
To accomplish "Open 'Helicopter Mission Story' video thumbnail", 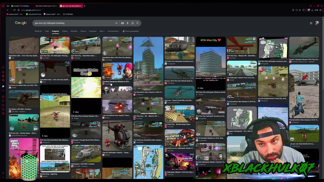I will [86, 87].
